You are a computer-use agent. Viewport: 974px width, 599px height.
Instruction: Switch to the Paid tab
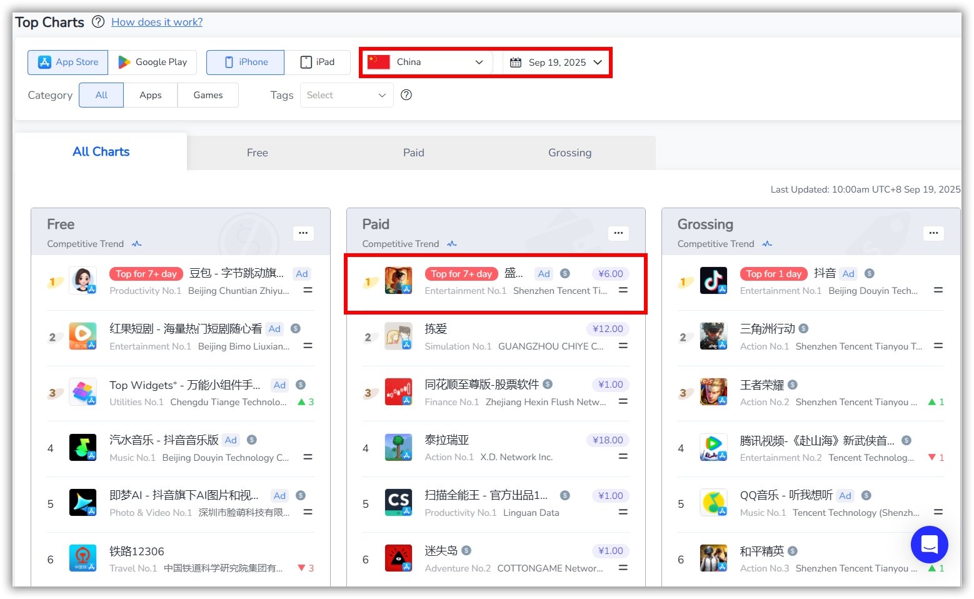click(x=413, y=153)
